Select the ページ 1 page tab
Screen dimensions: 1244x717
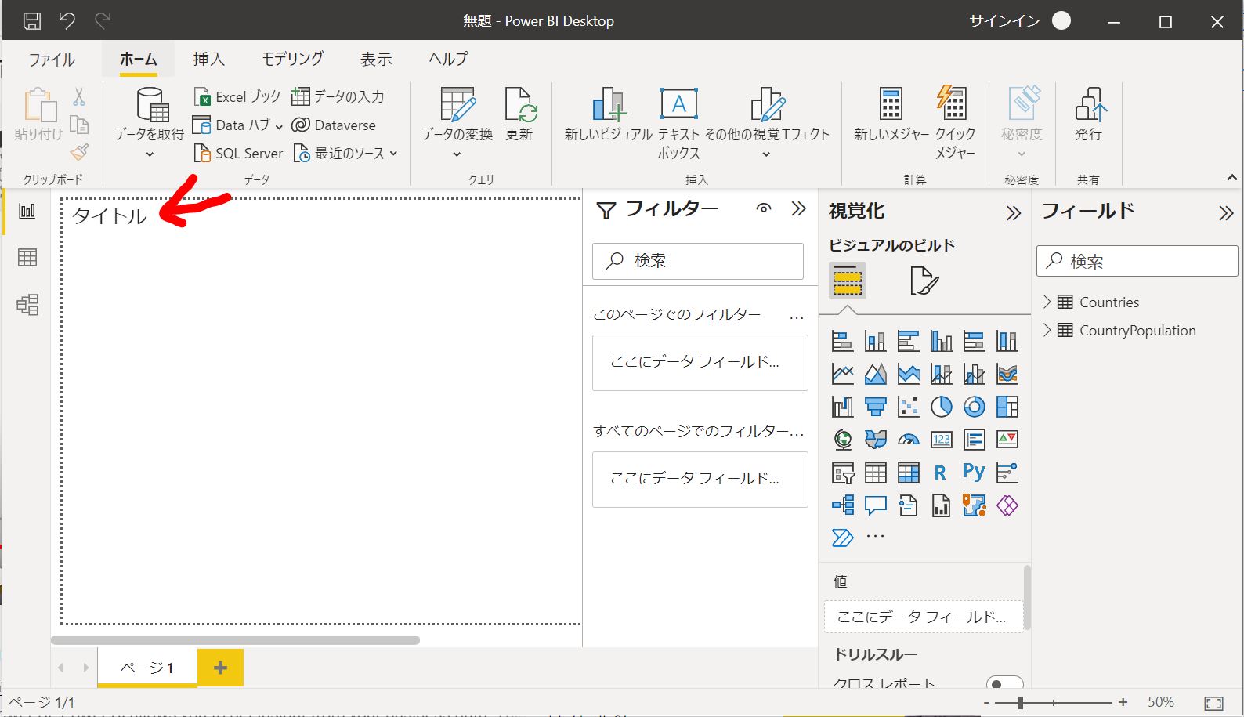146,668
